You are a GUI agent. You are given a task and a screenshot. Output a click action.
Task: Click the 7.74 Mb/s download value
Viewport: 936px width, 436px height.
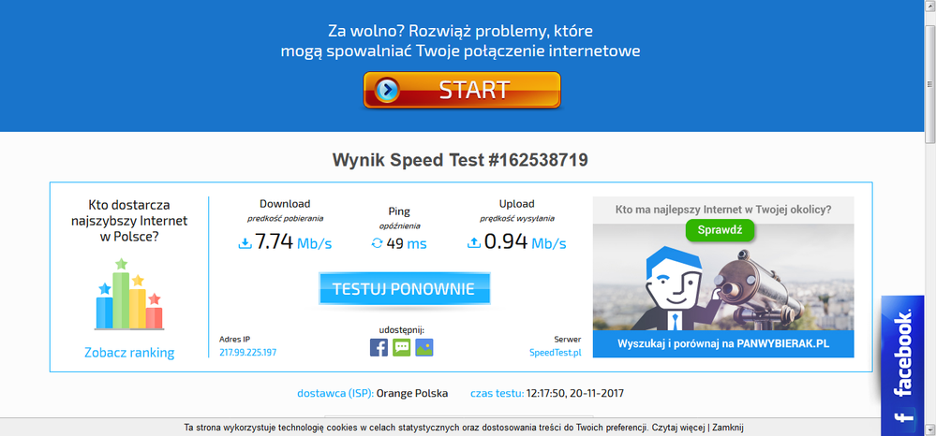coord(293,242)
